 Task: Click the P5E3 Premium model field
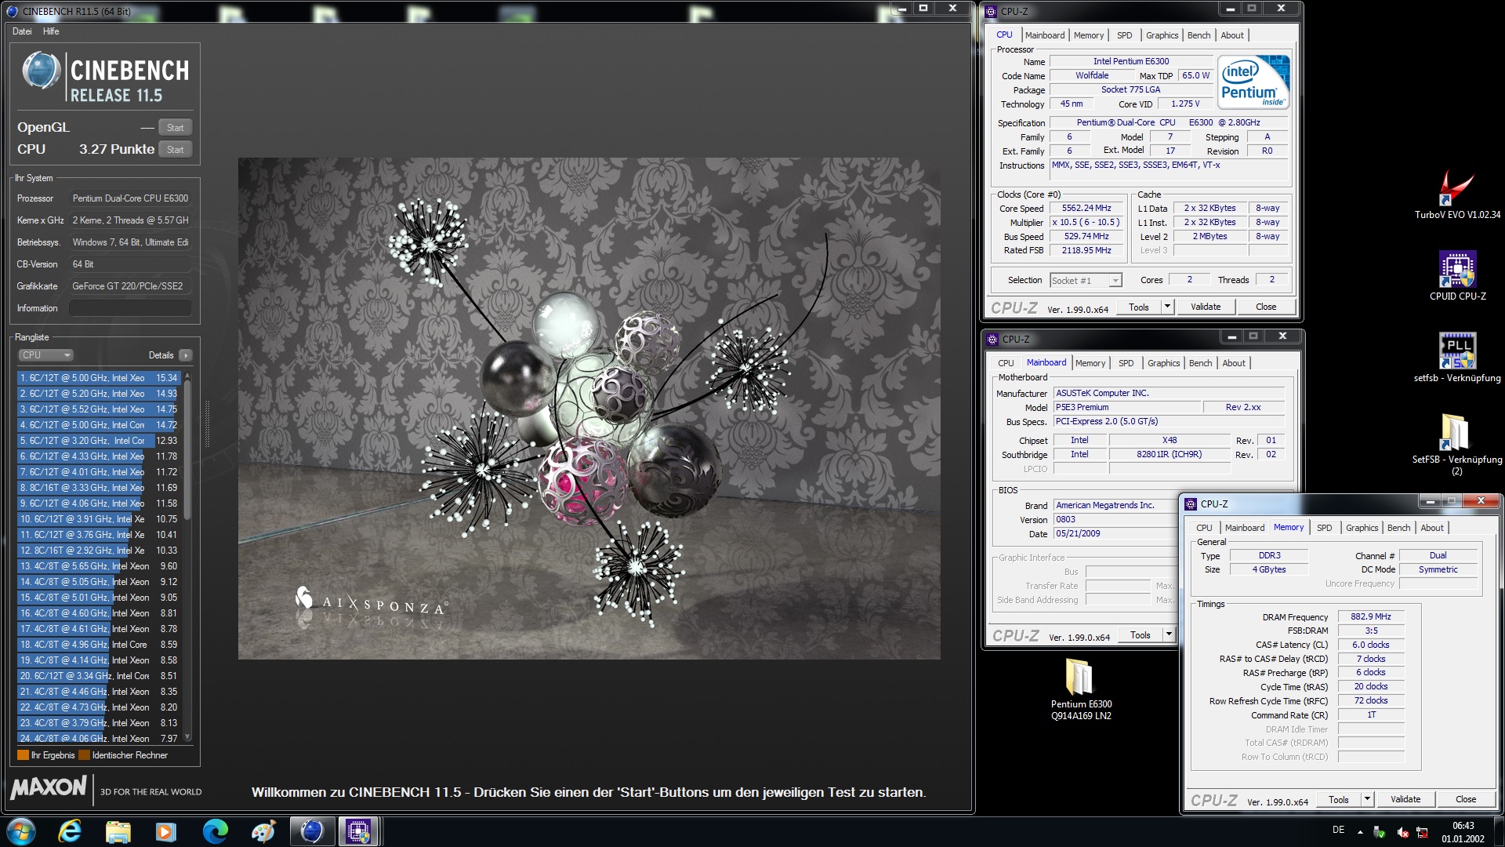(1126, 407)
